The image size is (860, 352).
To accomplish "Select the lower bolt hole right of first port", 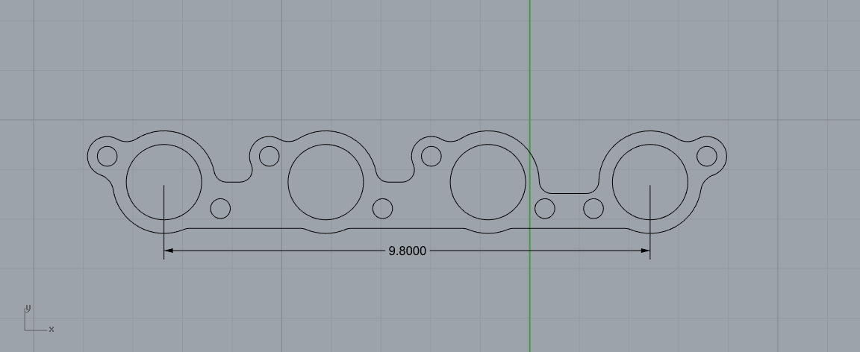I will [220, 208].
